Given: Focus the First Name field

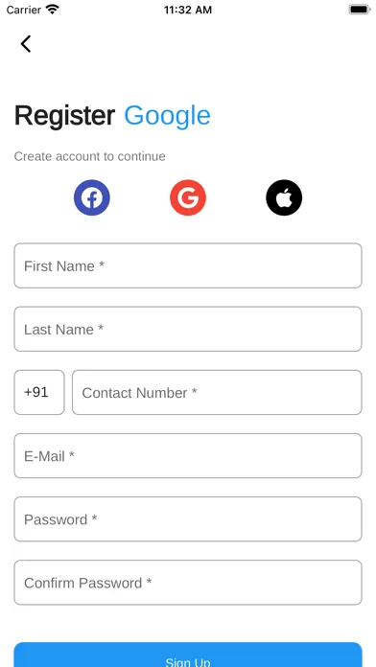Looking at the screenshot, I should (x=188, y=265).
